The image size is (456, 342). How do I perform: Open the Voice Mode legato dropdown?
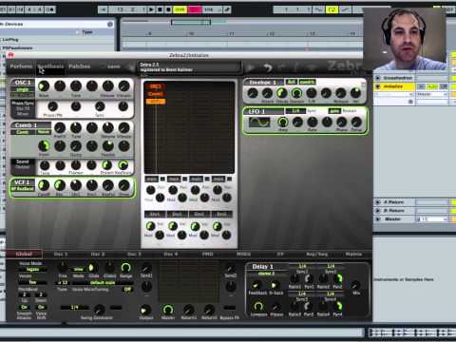[32, 270]
